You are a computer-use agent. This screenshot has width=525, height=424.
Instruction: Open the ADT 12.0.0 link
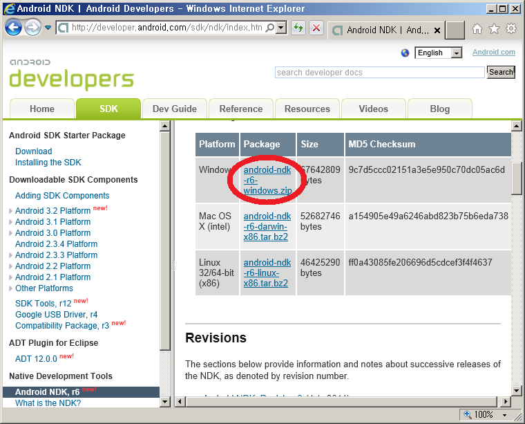click(36, 359)
